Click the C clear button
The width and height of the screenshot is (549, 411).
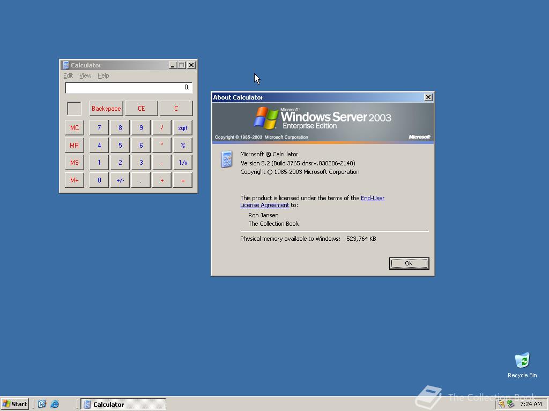coord(176,108)
